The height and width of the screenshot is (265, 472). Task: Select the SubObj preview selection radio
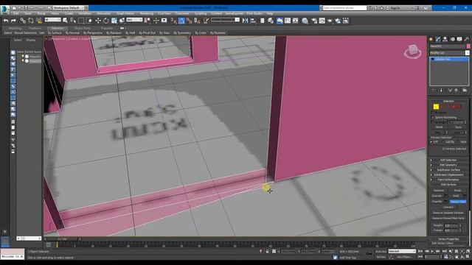(x=443, y=142)
